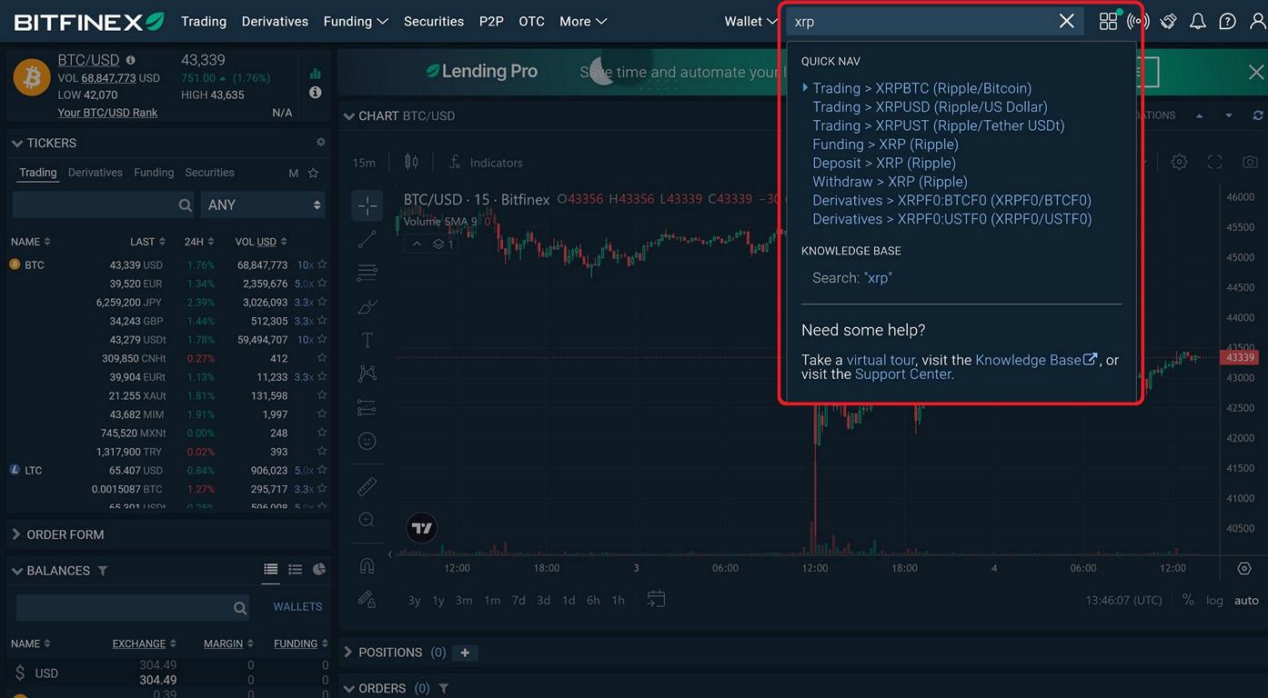Open the help question mark icon

coord(1227,21)
